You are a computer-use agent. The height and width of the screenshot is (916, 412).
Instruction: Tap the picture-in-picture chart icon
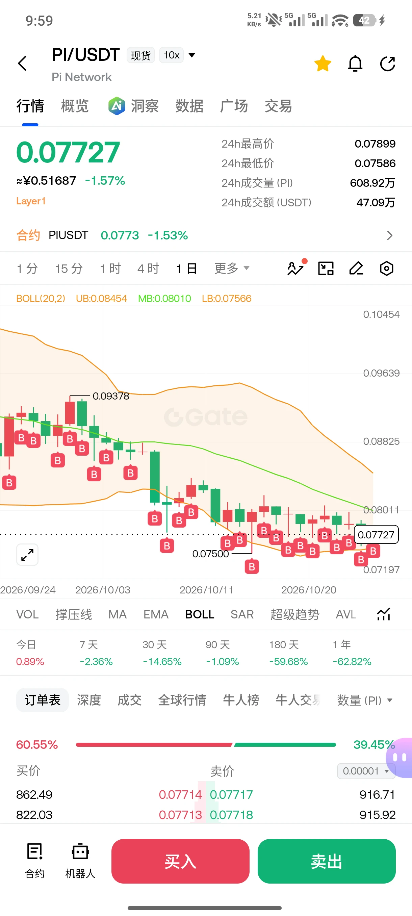click(x=326, y=269)
